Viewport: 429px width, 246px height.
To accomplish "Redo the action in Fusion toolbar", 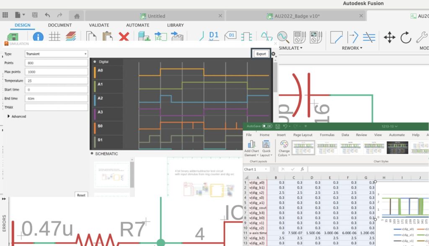I will (59, 15).
